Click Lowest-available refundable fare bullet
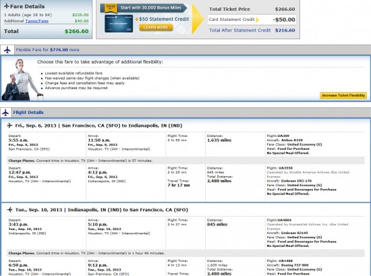Image resolution: width=371 pixels, height=276 pixels. pyautogui.click(x=74, y=74)
